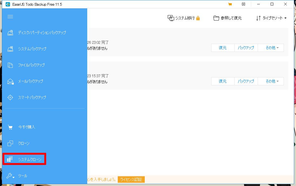Screen dimensions: 296x186
Task: Minimize the EaseUS Todo Backup window
Action: click(258, 4)
